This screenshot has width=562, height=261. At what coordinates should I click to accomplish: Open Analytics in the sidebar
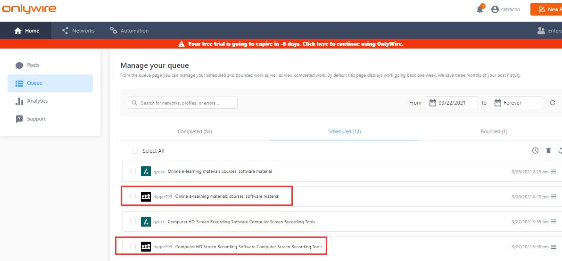pyautogui.click(x=37, y=101)
